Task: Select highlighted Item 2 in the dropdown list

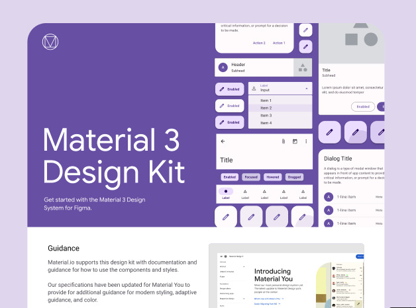Action: coord(280,108)
